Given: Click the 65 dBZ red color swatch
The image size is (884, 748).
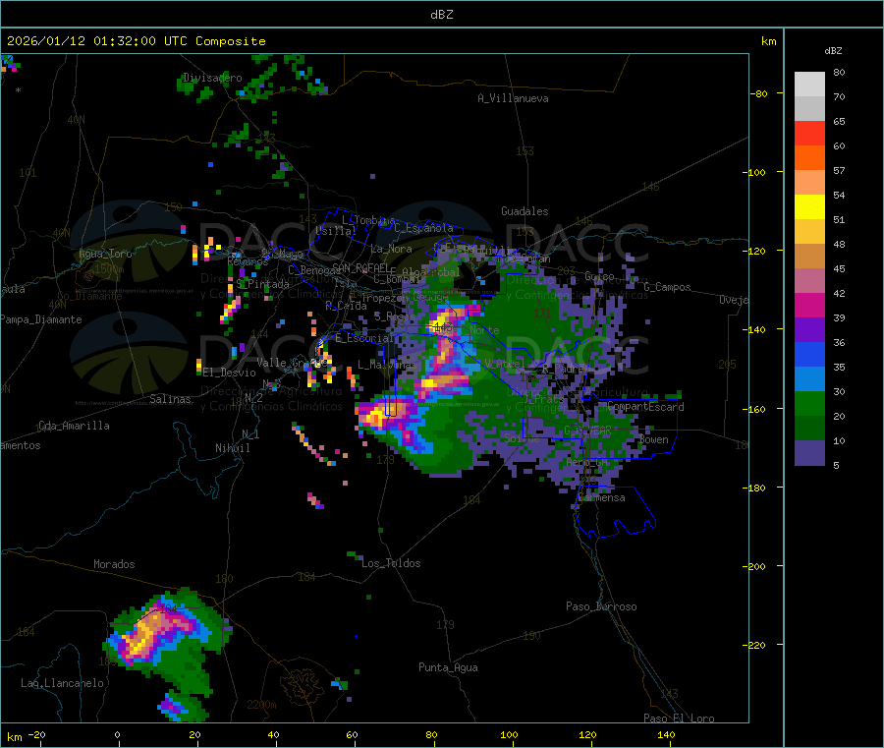Looking at the screenshot, I should coord(809,133).
